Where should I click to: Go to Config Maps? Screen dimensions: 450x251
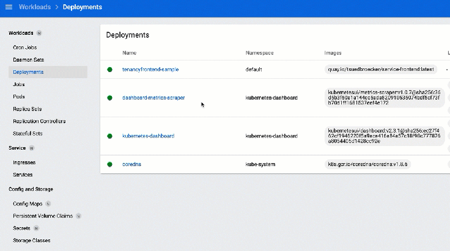coord(28,204)
